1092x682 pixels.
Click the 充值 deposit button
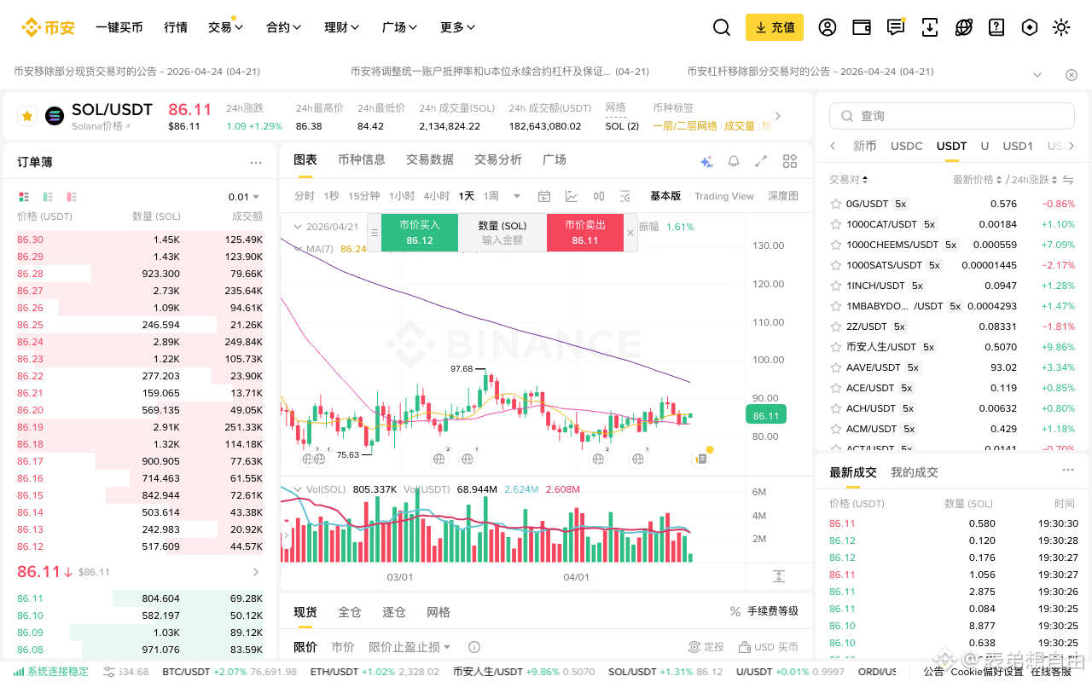[x=775, y=27]
